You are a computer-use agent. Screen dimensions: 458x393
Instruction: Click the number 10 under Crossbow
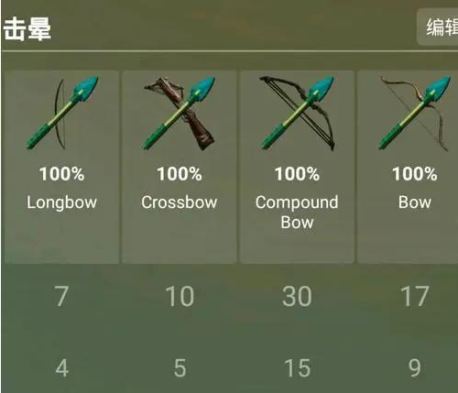click(x=180, y=296)
